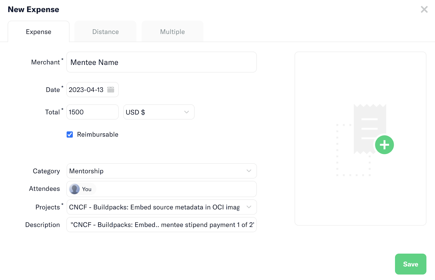Click the Date field text 2023-04-13
The width and height of the screenshot is (435, 280).
pyautogui.click(x=86, y=90)
